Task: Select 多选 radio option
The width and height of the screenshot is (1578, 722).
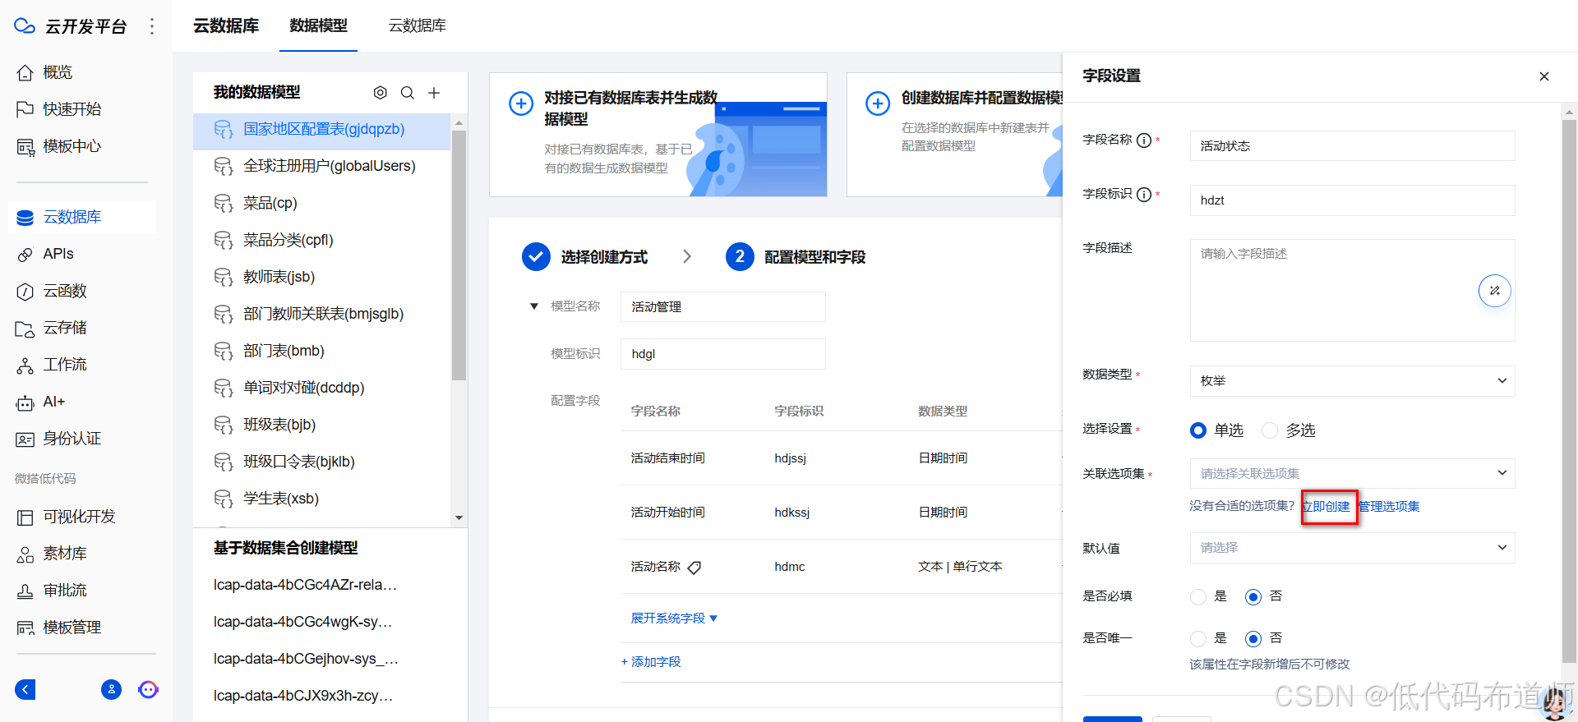Action: 1270,430
